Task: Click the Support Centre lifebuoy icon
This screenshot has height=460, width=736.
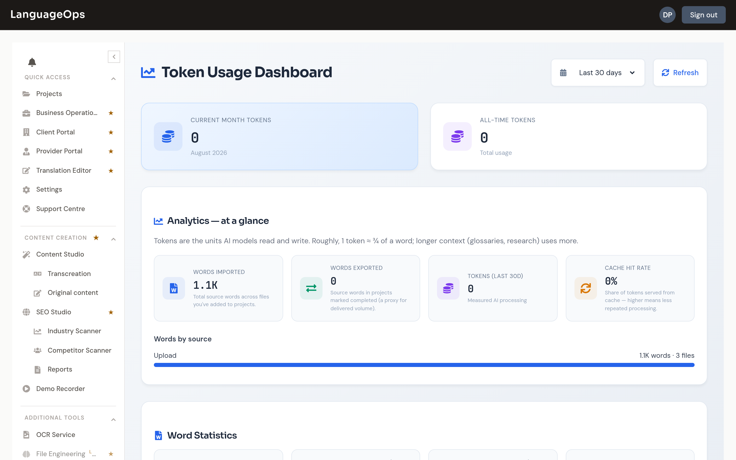Action: 26,209
